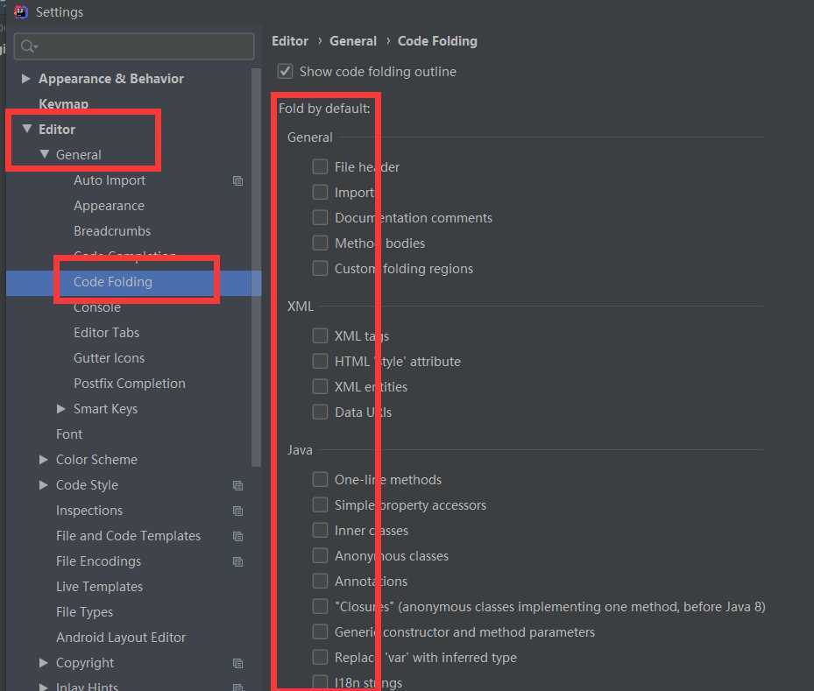Click the settings tree vertical scrollbar

pyautogui.click(x=256, y=263)
